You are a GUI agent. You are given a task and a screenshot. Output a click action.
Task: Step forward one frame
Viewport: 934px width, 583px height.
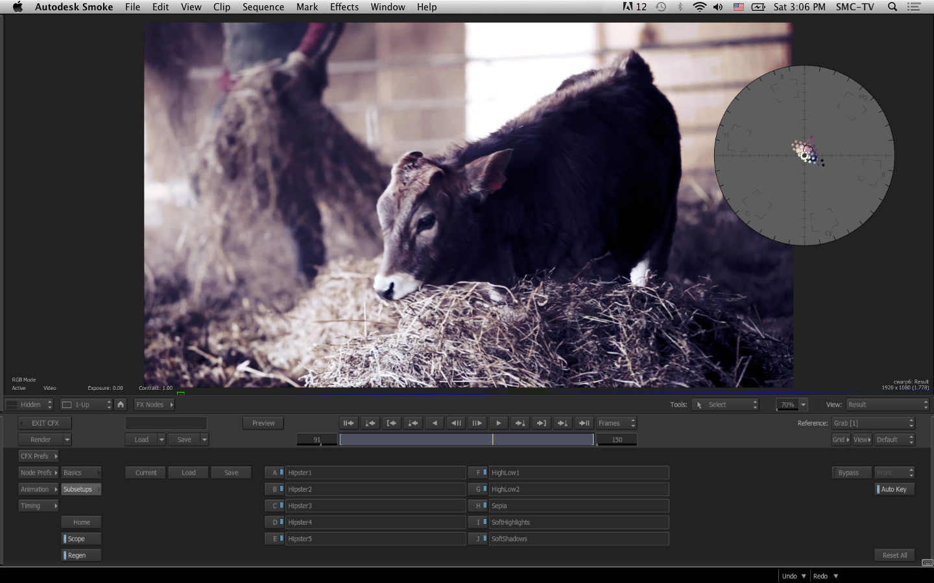tap(477, 423)
